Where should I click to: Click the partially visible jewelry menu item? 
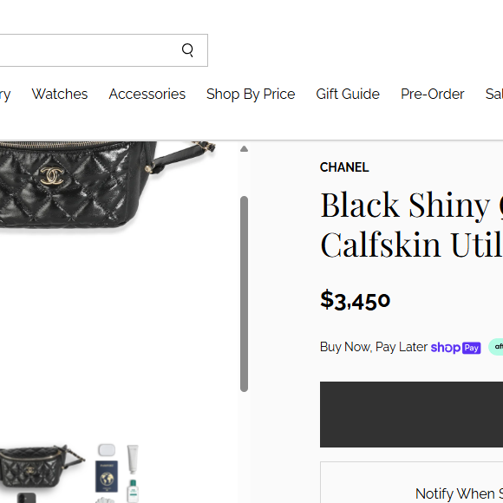(x=5, y=95)
